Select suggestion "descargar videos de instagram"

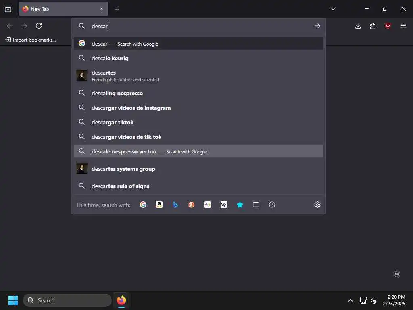pyautogui.click(x=198, y=107)
